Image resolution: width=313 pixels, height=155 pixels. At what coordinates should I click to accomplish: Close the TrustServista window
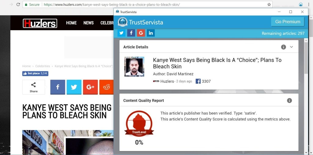pyautogui.click(x=302, y=12)
